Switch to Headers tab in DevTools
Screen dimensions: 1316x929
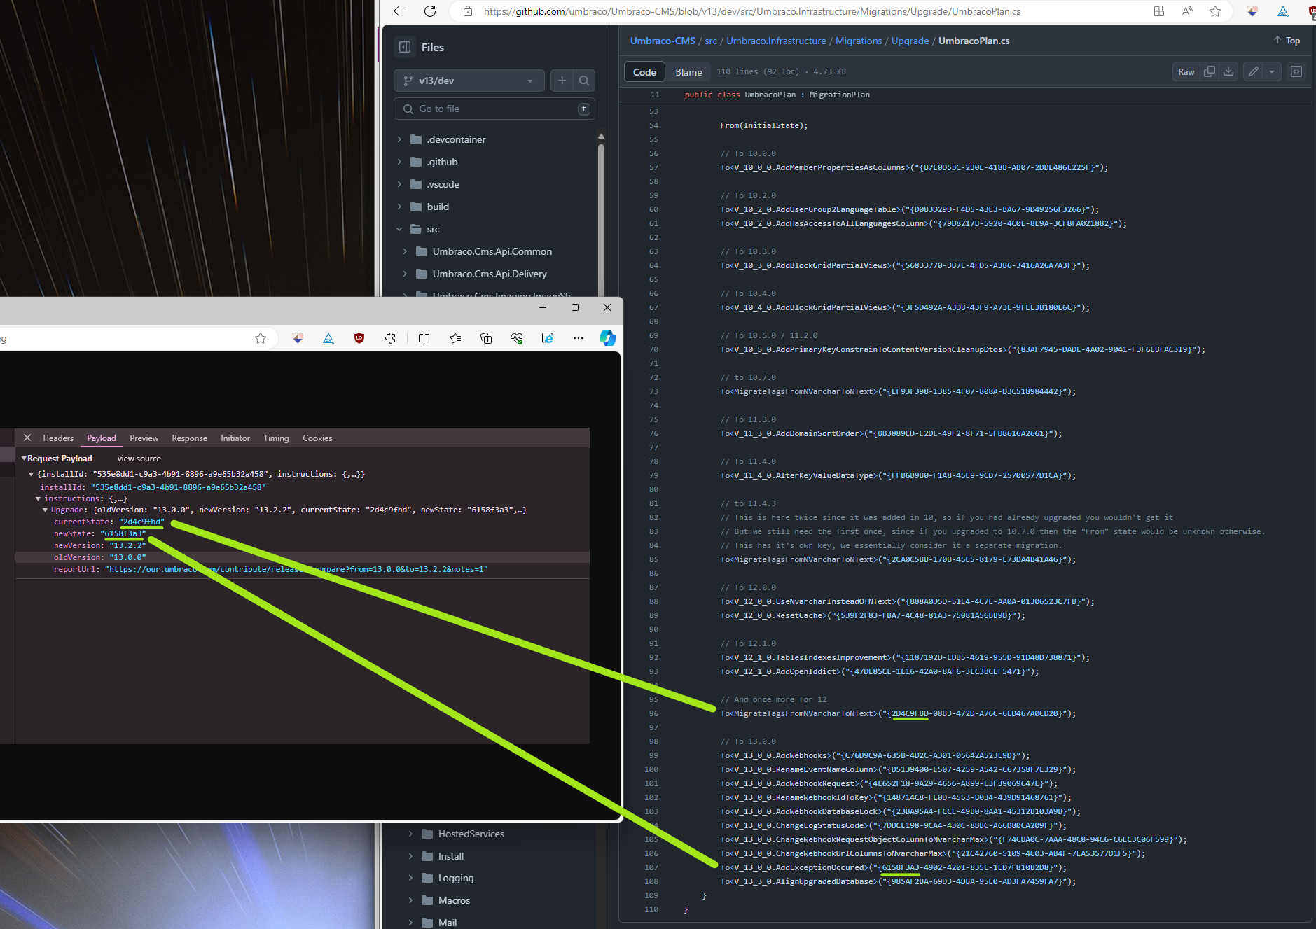coord(58,438)
